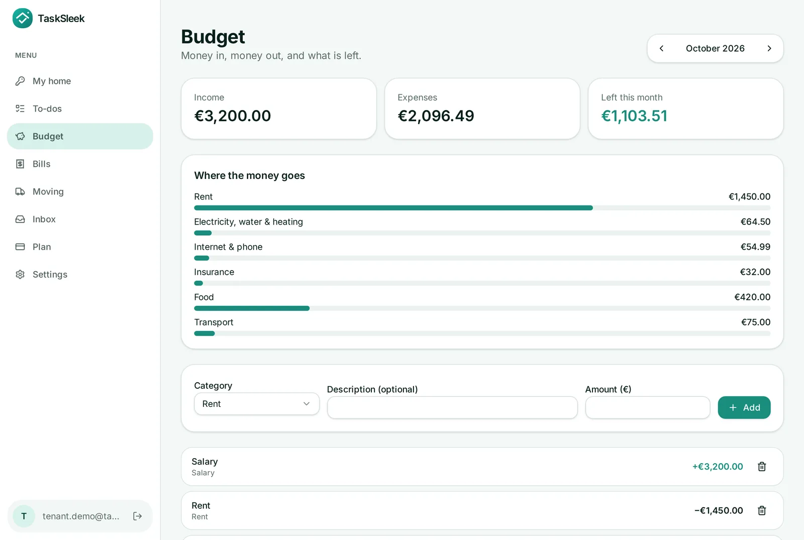804x540 pixels.
Task: Click the −€1,450.00 Rent entry amount
Action: click(719, 510)
